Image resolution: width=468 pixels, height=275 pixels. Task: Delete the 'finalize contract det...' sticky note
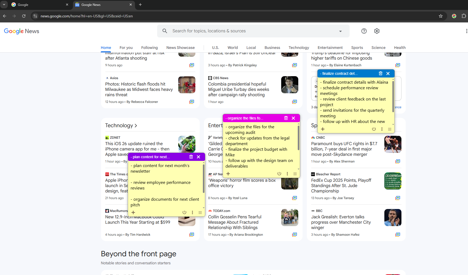pyautogui.click(x=381, y=73)
